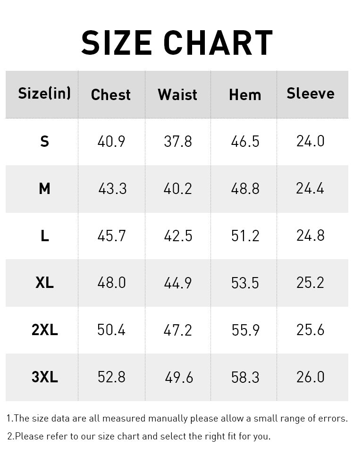Click the Chest column header

[111, 94]
